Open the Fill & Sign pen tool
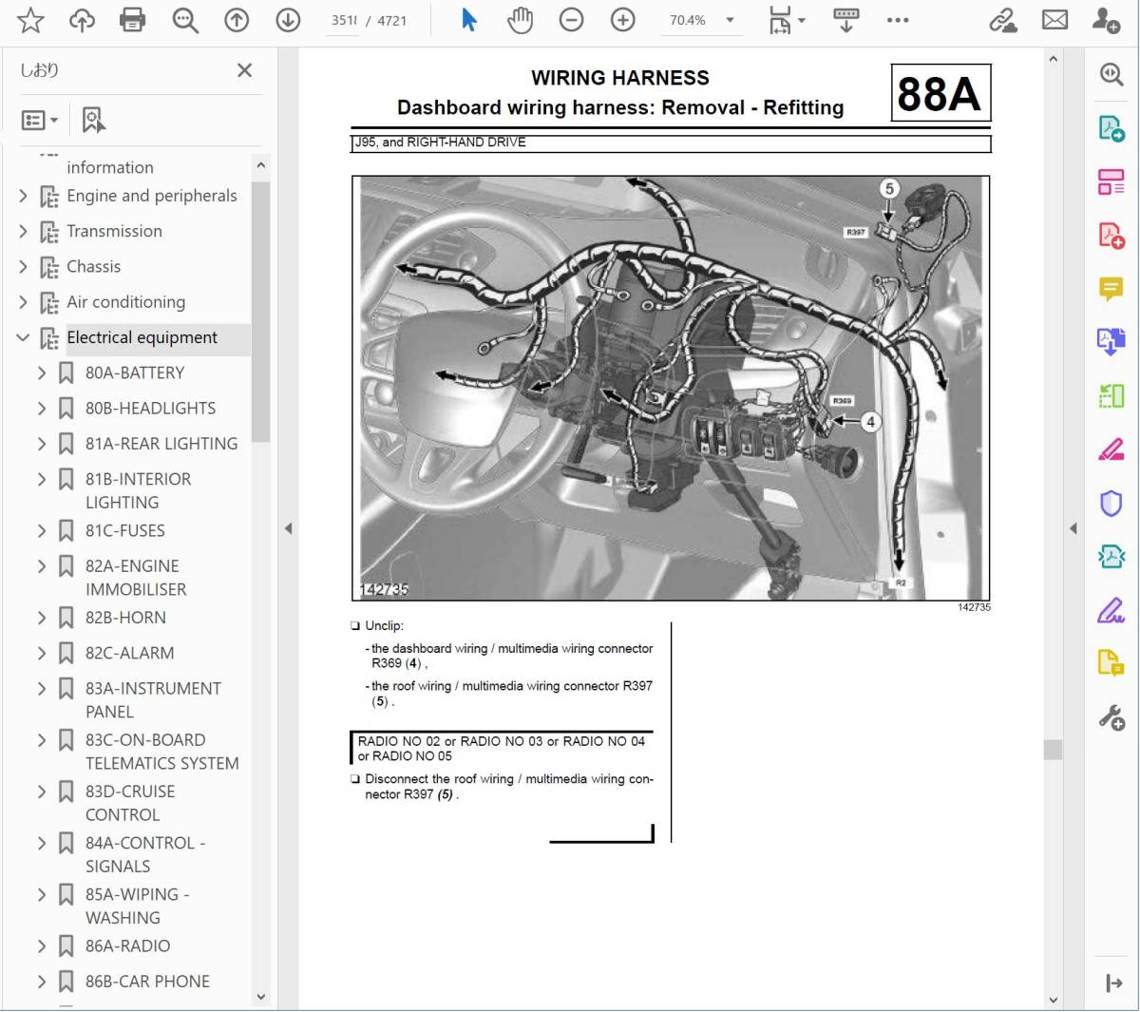The width and height of the screenshot is (1140, 1012). point(1111,610)
